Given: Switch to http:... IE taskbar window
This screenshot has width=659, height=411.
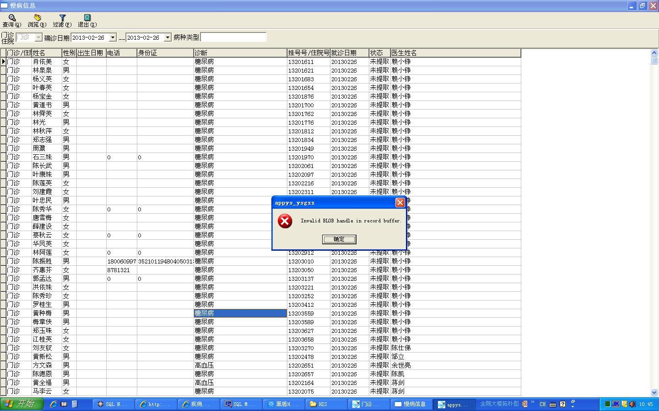Looking at the screenshot, I should (x=157, y=404).
